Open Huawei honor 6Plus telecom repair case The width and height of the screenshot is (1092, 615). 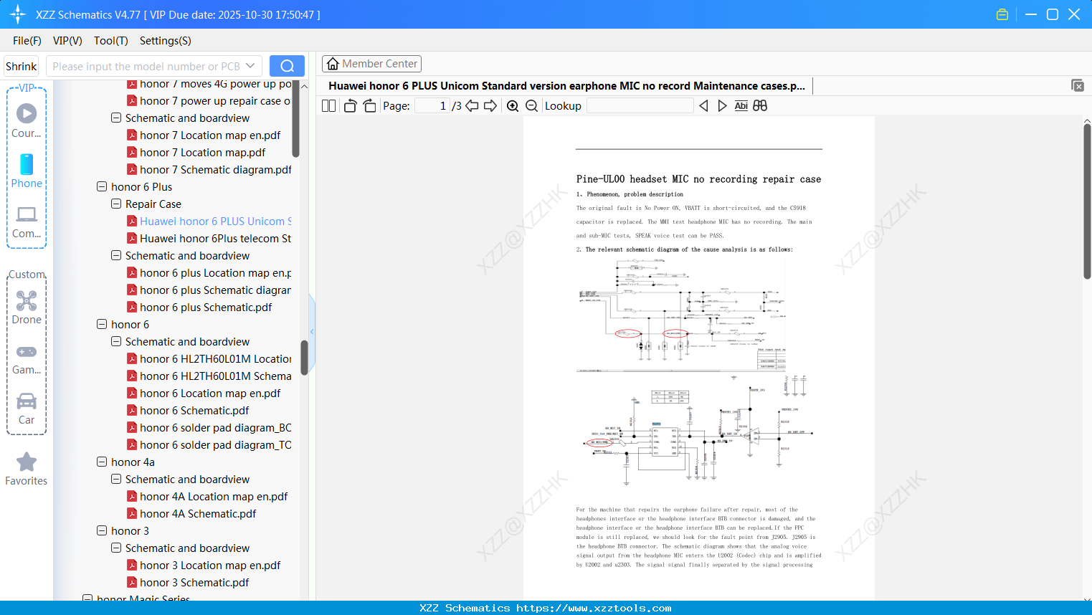click(210, 239)
